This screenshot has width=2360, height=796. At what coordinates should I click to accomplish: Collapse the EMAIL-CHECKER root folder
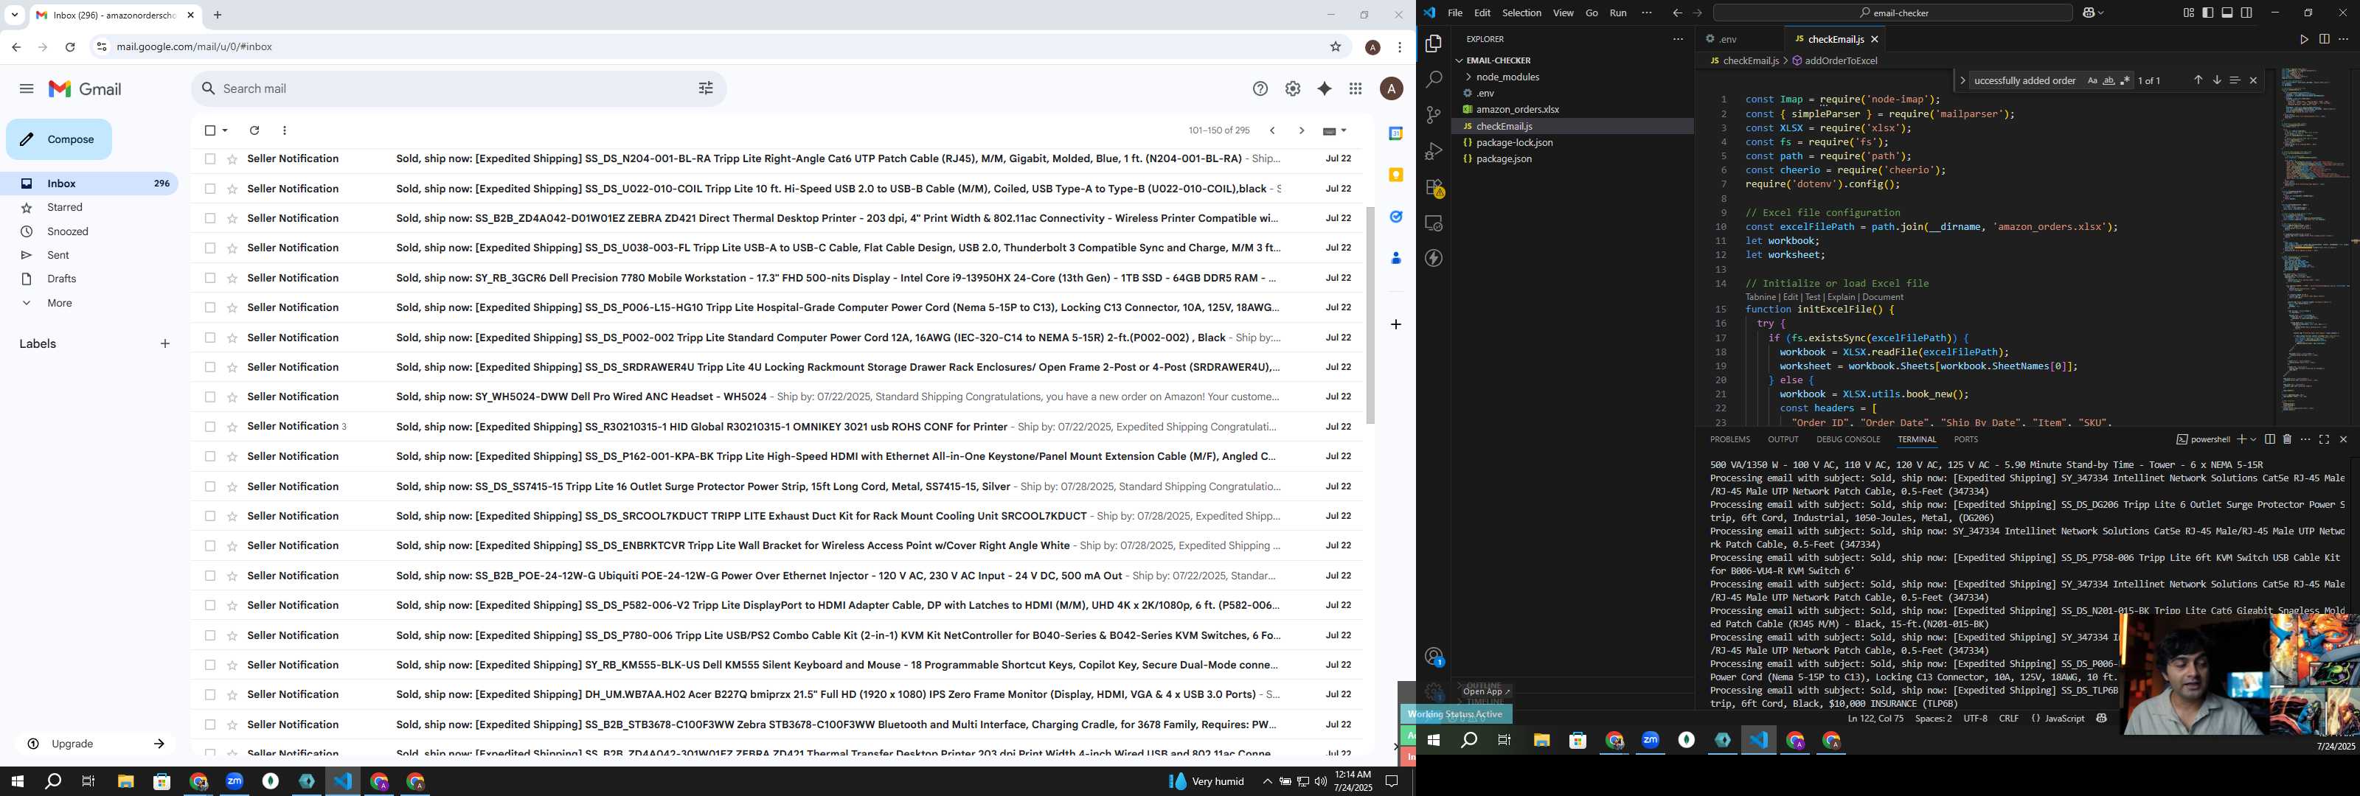click(x=1498, y=60)
